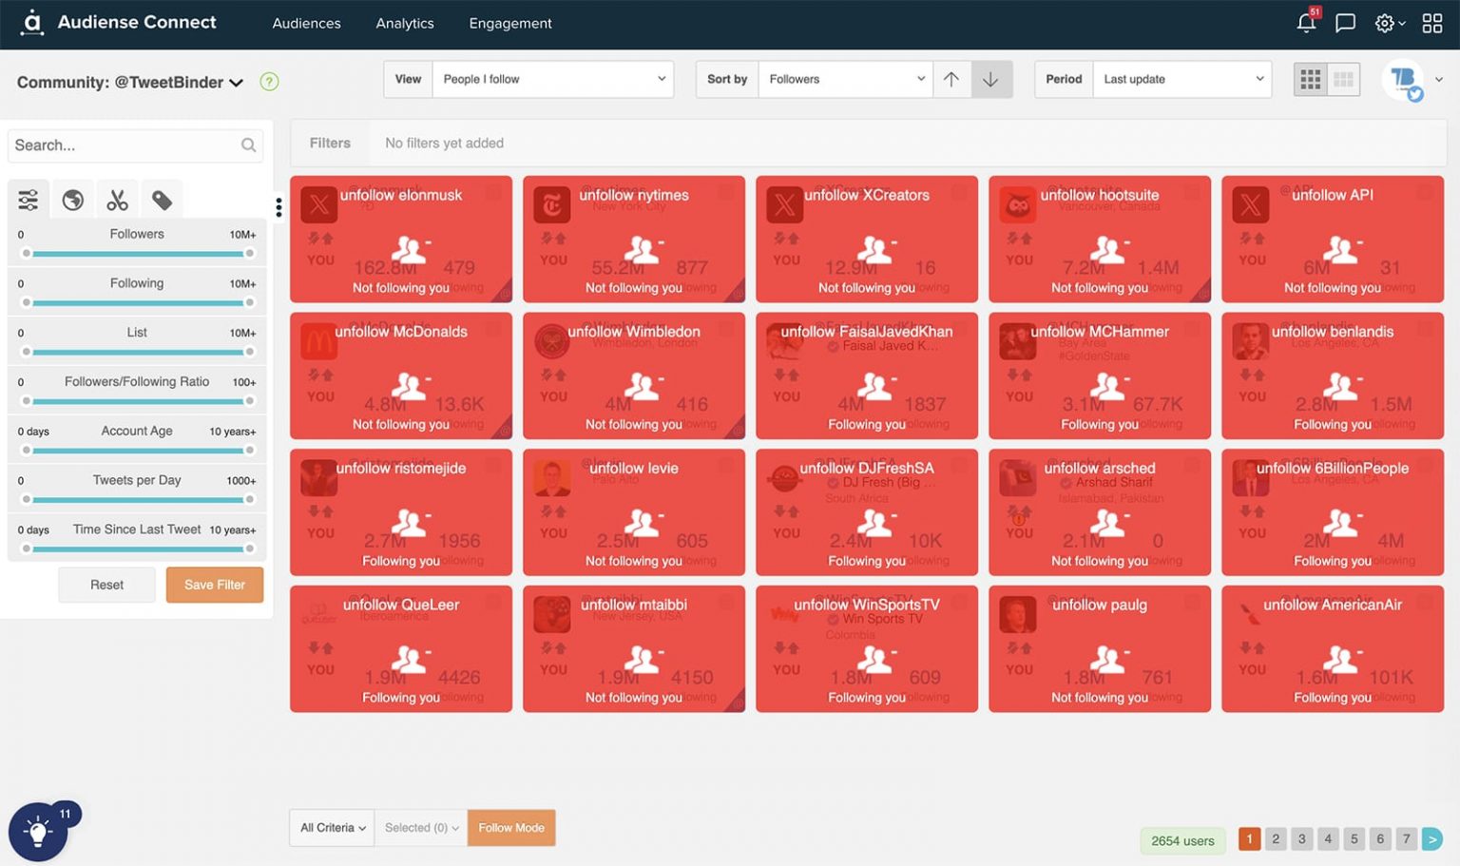Click the green help question mark icon

pos(269,82)
